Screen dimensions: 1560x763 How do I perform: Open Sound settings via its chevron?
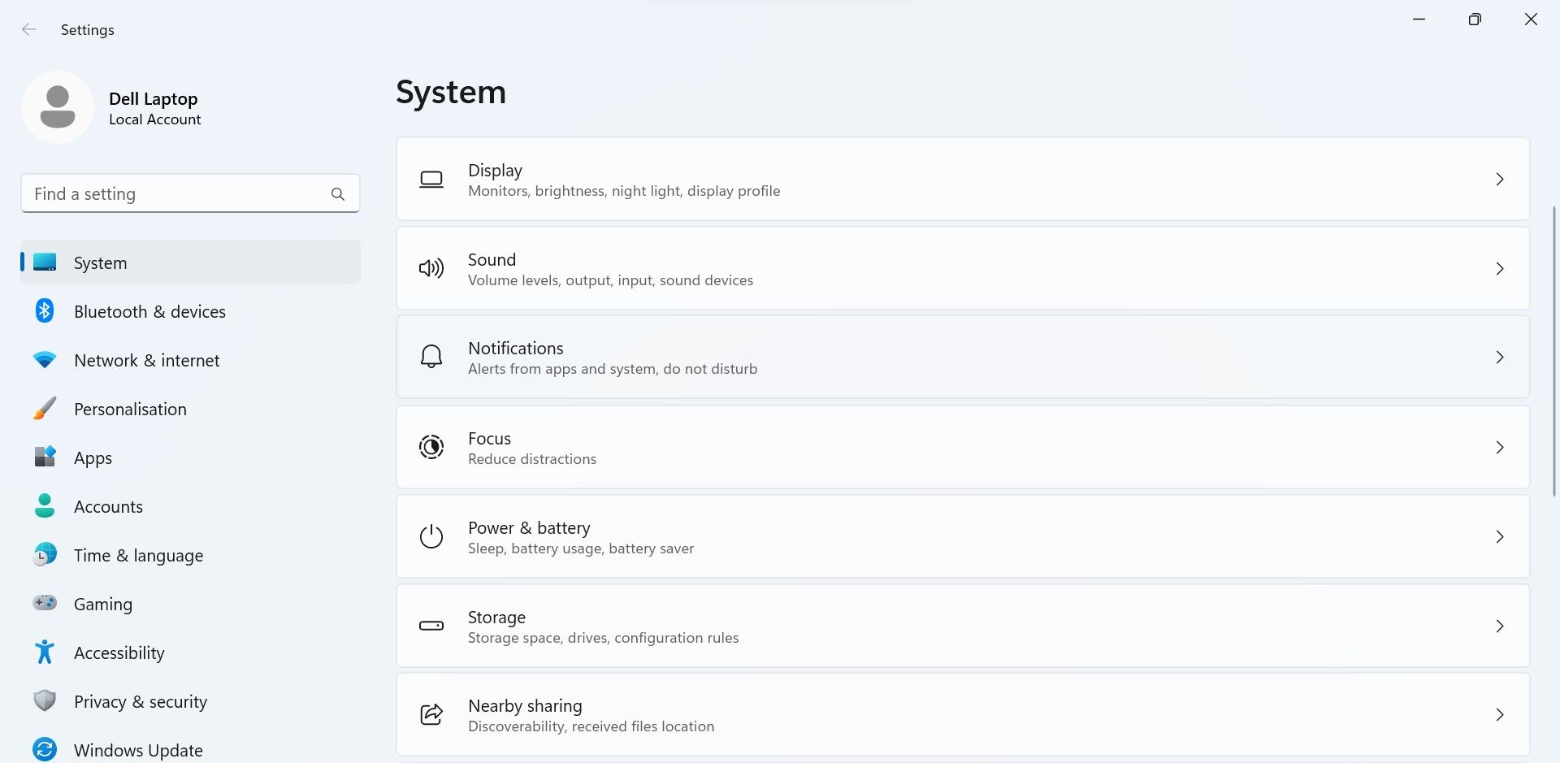pos(1500,268)
